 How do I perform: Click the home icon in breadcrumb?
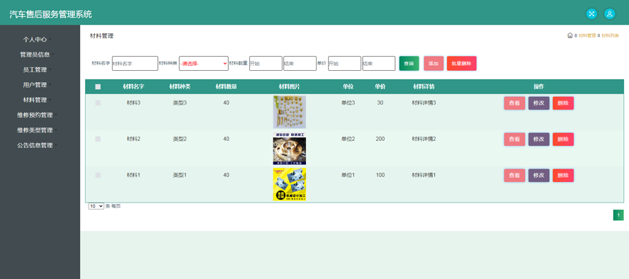click(570, 35)
